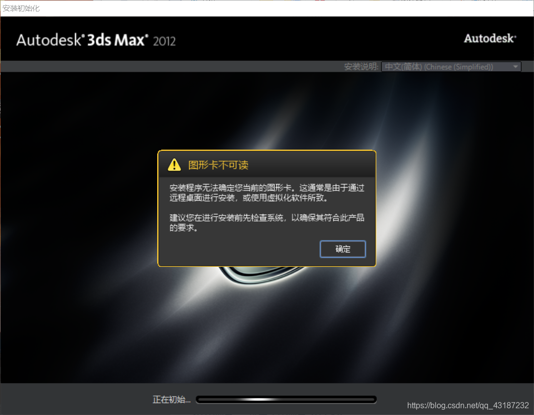
Task: Click the 图形卡不可读 dialog heading
Action: pos(218,165)
